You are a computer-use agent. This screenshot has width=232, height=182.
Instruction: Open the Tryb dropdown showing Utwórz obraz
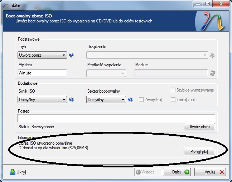click(42, 55)
